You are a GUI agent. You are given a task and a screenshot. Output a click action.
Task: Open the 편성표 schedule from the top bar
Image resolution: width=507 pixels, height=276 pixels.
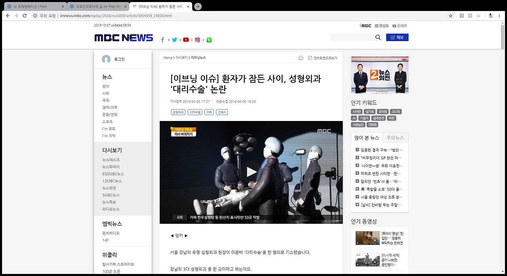pyautogui.click(x=380, y=26)
